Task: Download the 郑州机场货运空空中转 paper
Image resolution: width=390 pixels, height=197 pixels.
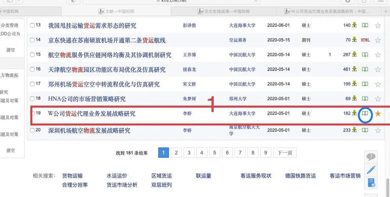Action: click(x=354, y=84)
